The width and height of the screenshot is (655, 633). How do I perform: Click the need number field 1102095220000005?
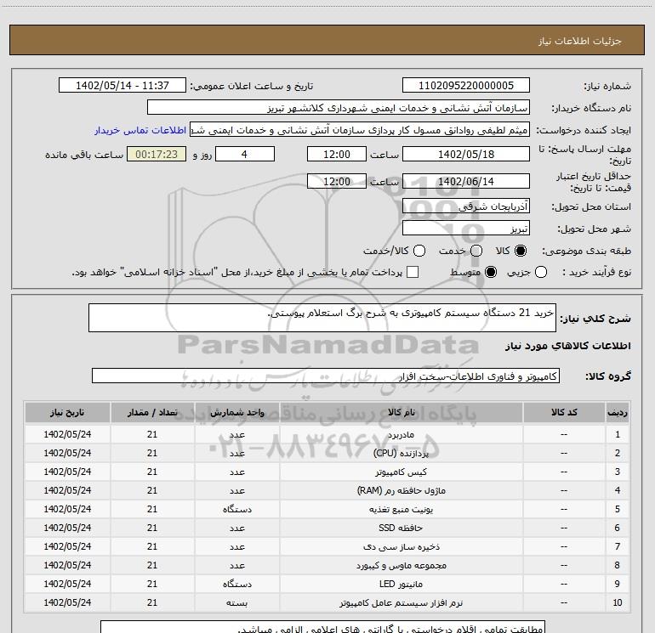(466, 85)
